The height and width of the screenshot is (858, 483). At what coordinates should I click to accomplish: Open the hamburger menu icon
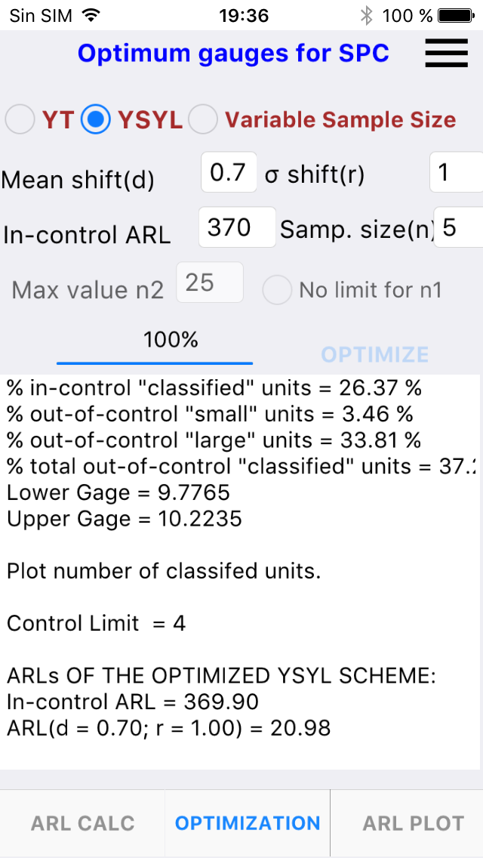446,53
